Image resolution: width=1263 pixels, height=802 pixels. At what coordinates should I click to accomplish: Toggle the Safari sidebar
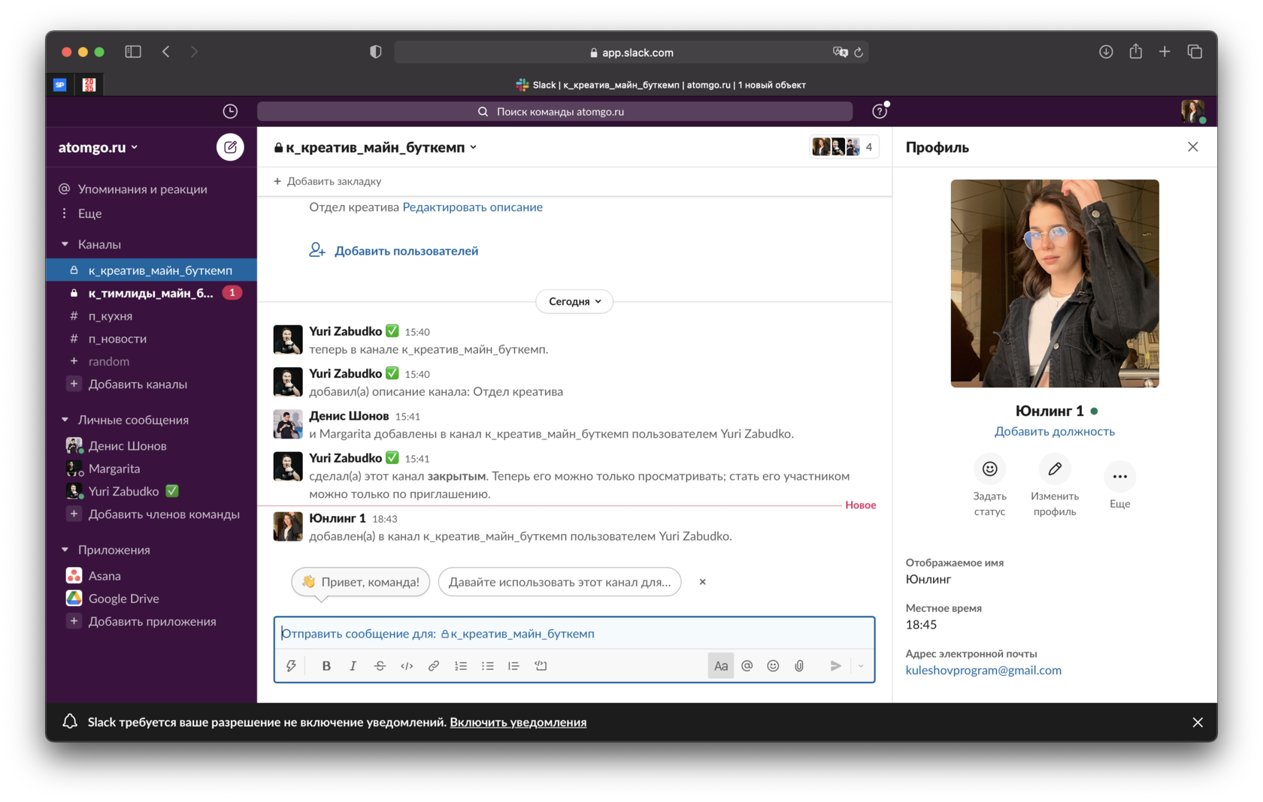pyautogui.click(x=133, y=52)
